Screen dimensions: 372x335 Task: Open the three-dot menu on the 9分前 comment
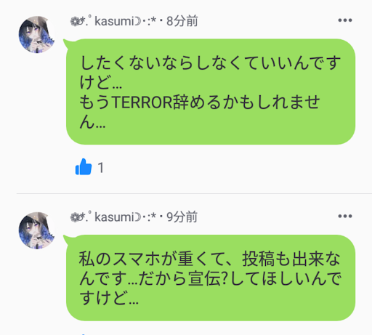coord(345,216)
